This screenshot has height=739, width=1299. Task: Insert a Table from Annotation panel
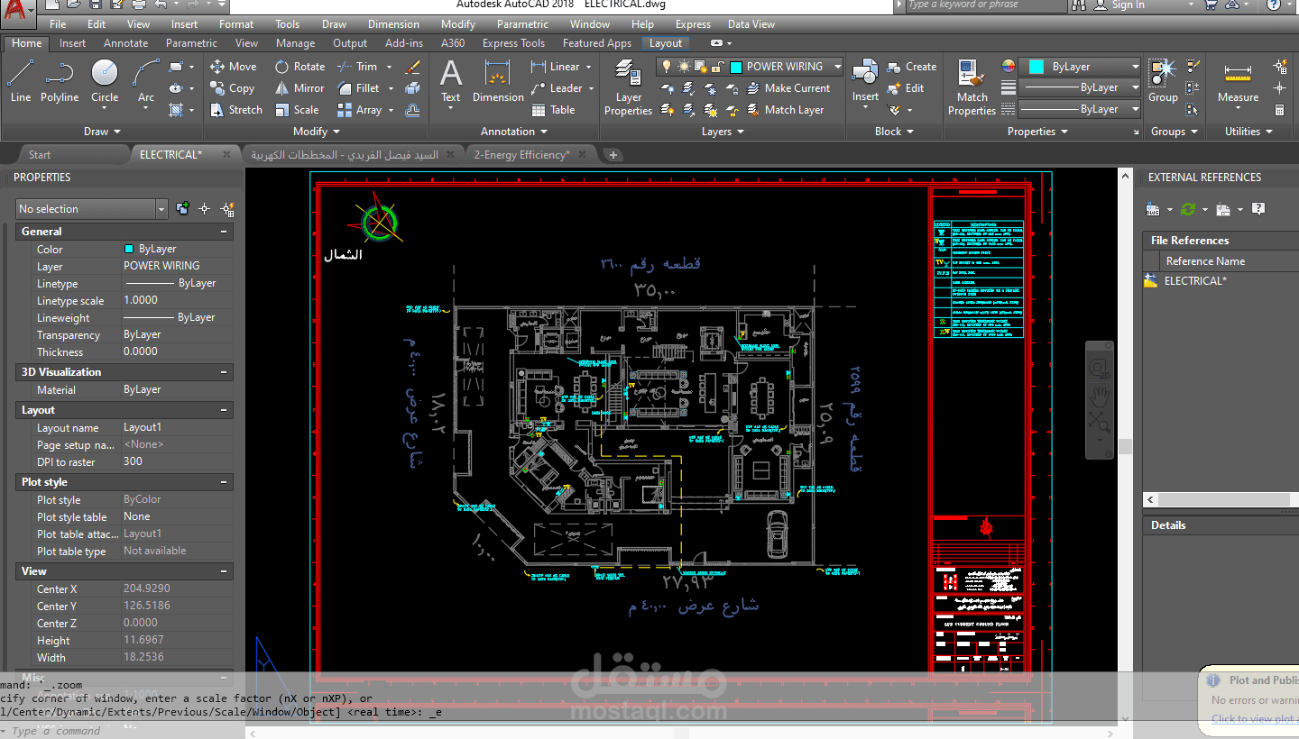tap(553, 110)
